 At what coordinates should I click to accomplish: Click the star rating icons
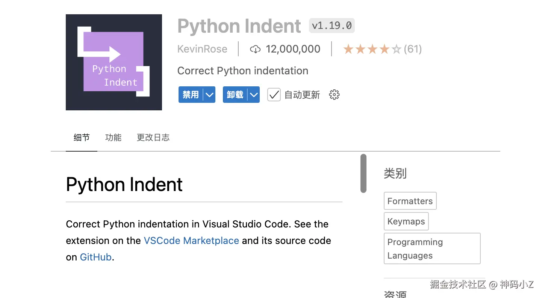(x=372, y=49)
